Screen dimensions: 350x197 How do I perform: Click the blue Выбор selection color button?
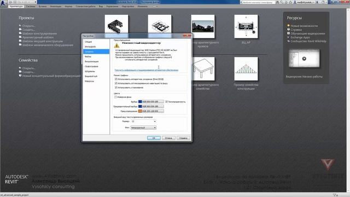(x=151, y=102)
